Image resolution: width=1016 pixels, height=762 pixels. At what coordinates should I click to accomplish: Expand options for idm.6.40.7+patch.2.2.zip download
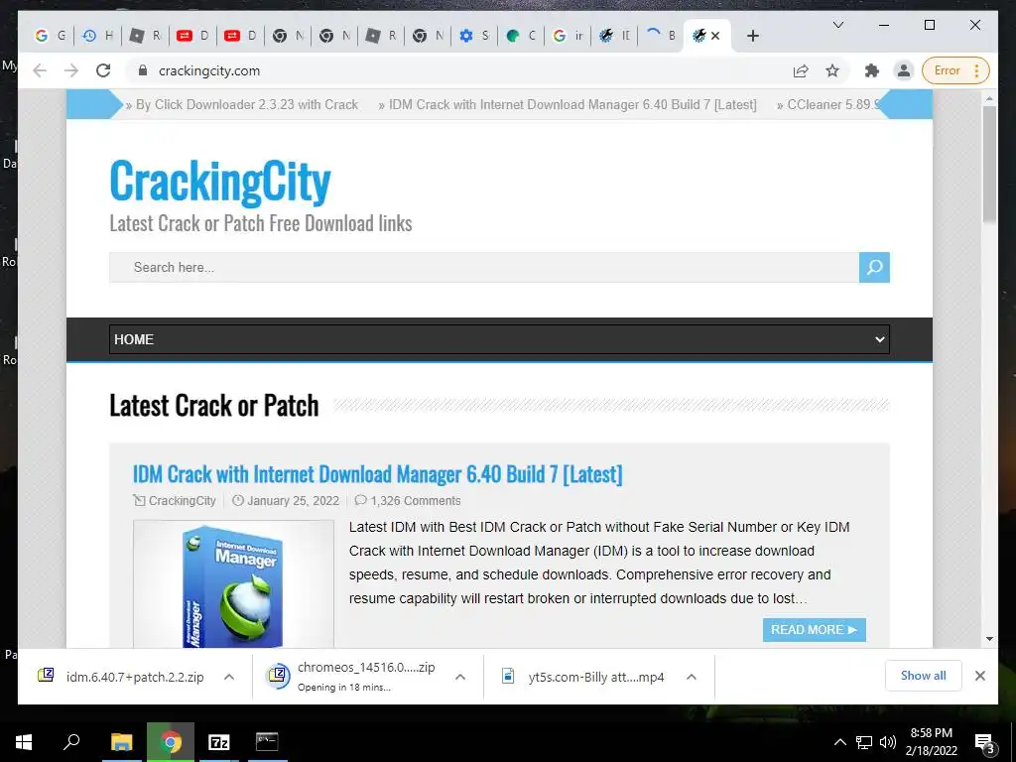pos(229,677)
